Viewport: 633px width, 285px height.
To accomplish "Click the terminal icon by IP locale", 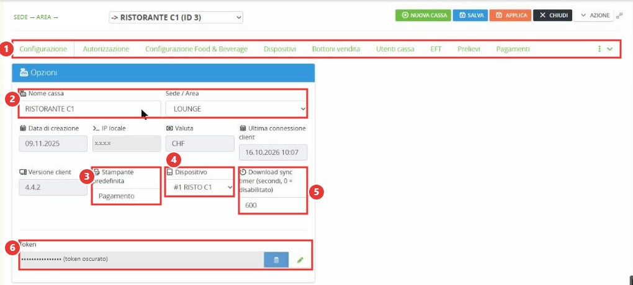I will click(x=96, y=129).
